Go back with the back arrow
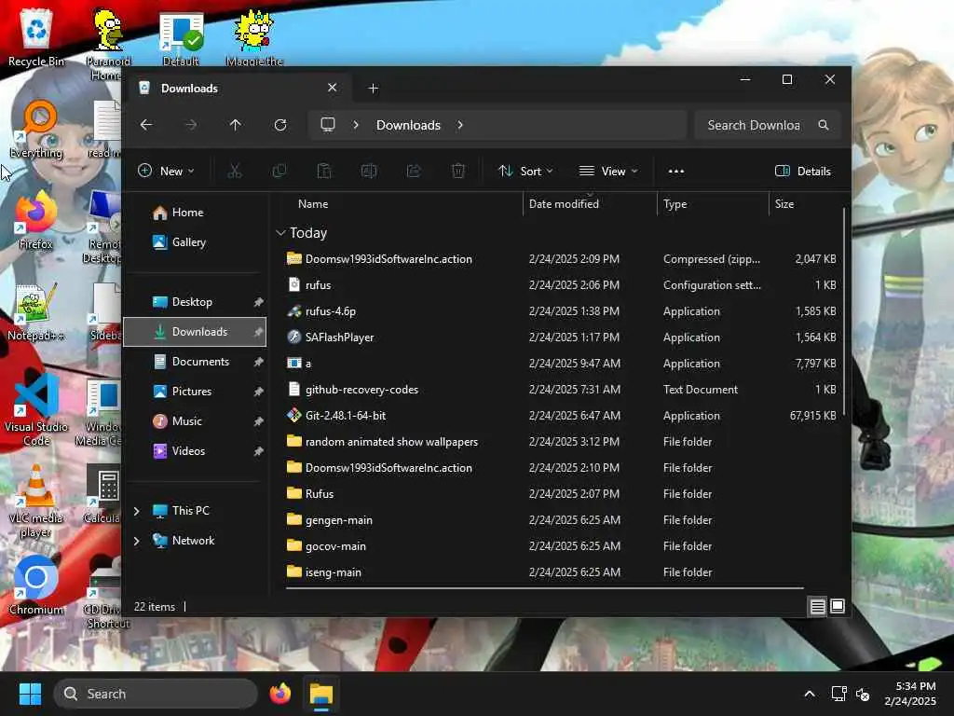The image size is (954, 716). [146, 125]
